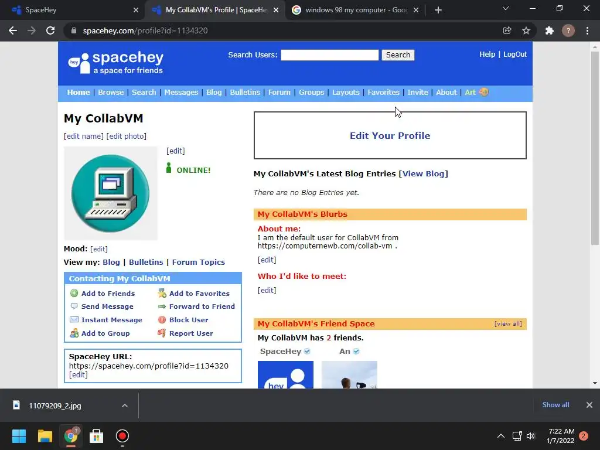Click Show all downloads

tap(555, 405)
